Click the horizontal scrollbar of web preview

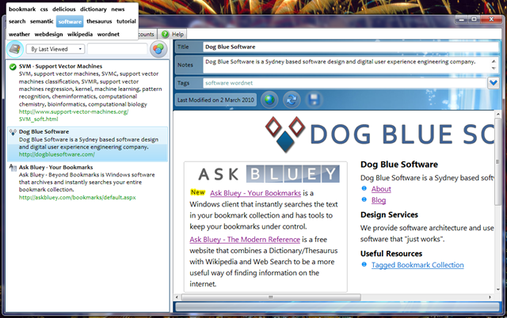pyautogui.click(x=271, y=297)
